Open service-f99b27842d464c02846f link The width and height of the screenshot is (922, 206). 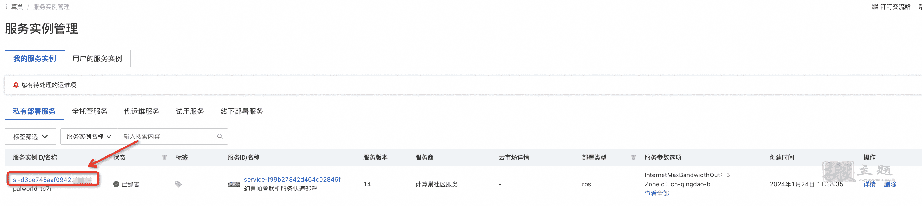pyautogui.click(x=292, y=180)
